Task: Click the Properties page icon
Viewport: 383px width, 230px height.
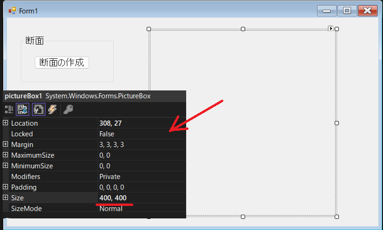Action: click(39, 109)
